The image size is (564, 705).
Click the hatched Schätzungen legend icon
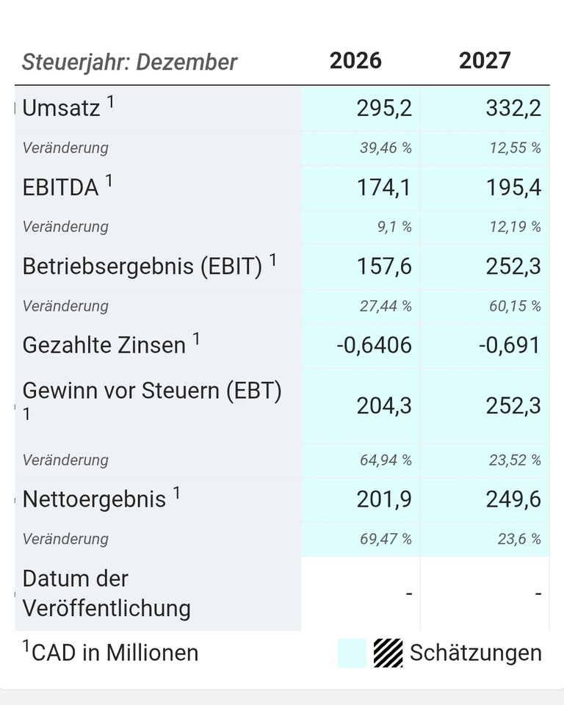pyautogui.click(x=388, y=653)
